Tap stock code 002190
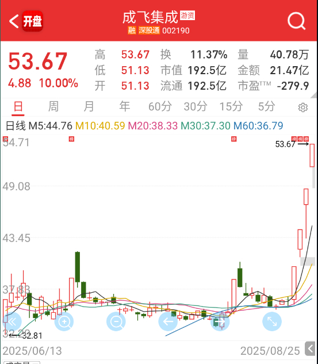The image size is (318, 364). click(176, 30)
